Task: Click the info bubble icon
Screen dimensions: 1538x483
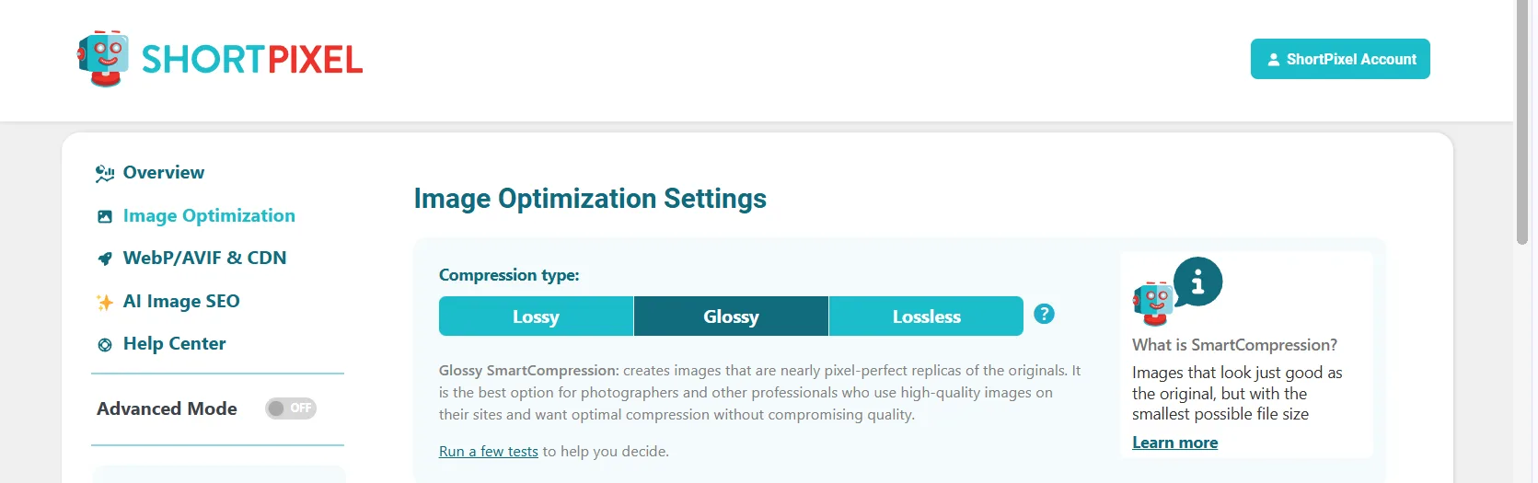Action: pyautogui.click(x=1197, y=282)
